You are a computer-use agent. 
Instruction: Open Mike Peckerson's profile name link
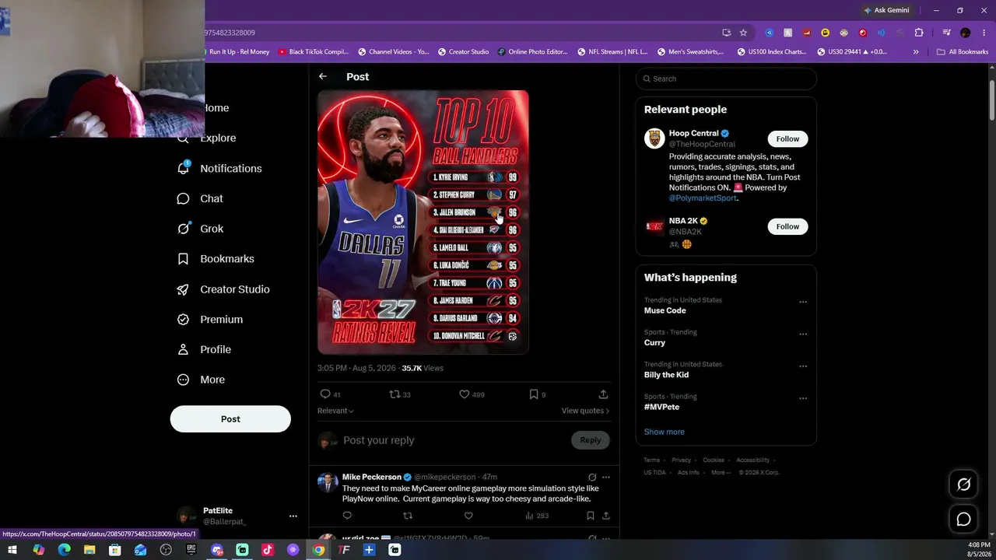pos(372,477)
